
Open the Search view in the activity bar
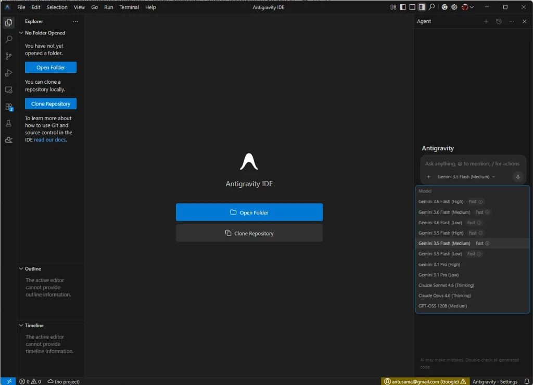tap(8, 39)
